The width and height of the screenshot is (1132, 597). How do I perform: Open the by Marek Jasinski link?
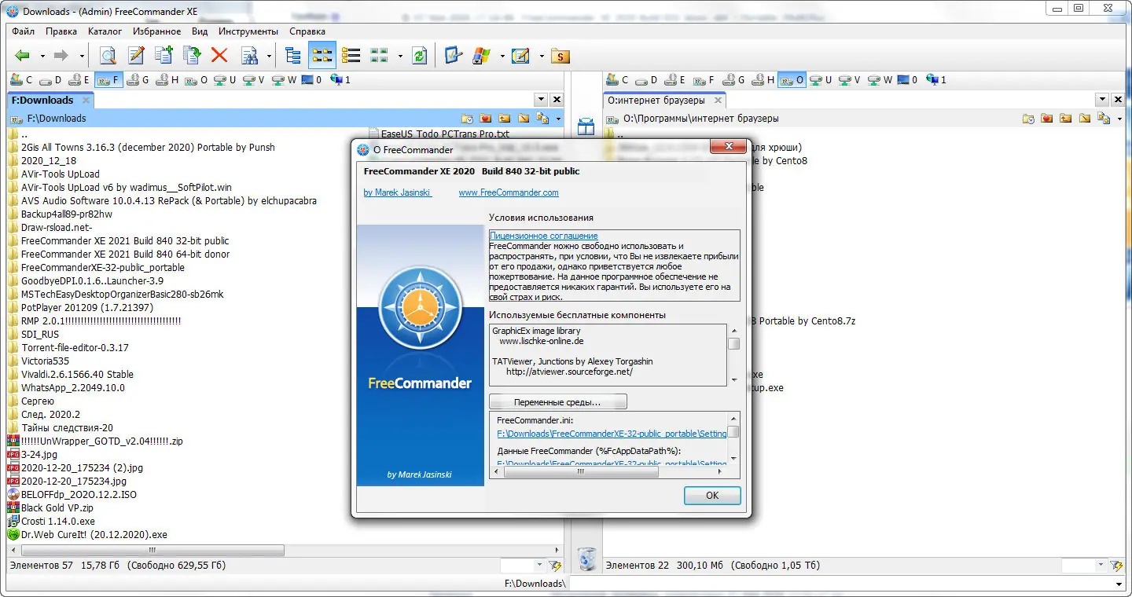click(397, 192)
